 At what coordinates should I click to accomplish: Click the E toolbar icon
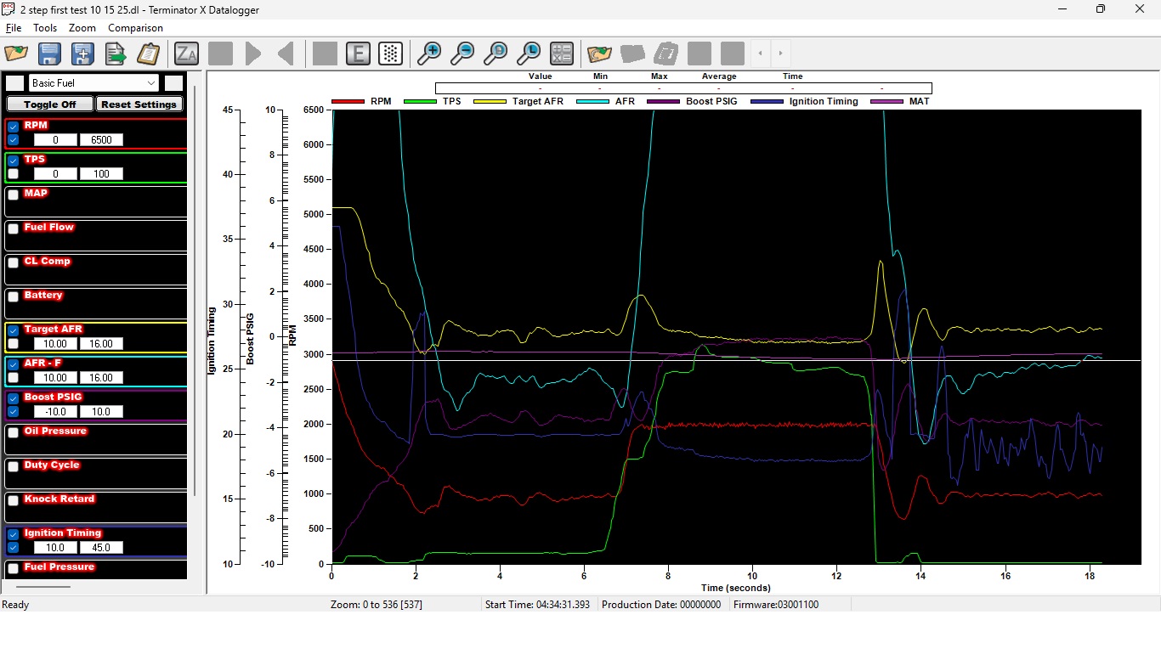click(358, 54)
